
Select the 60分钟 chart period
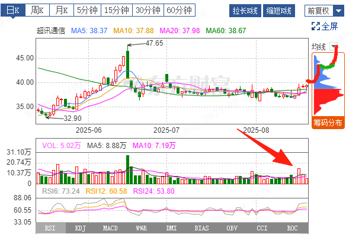point(180,10)
